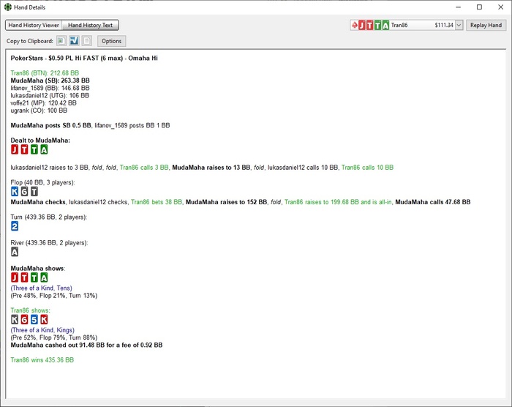Click '(Three of a Kind, Tens)' text
The image size is (512, 407).
(42, 288)
